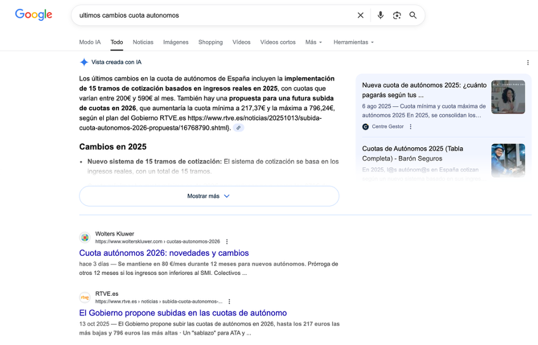Open three-dot menu for RTVE.es result
The width and height of the screenshot is (538, 345).
229,301
